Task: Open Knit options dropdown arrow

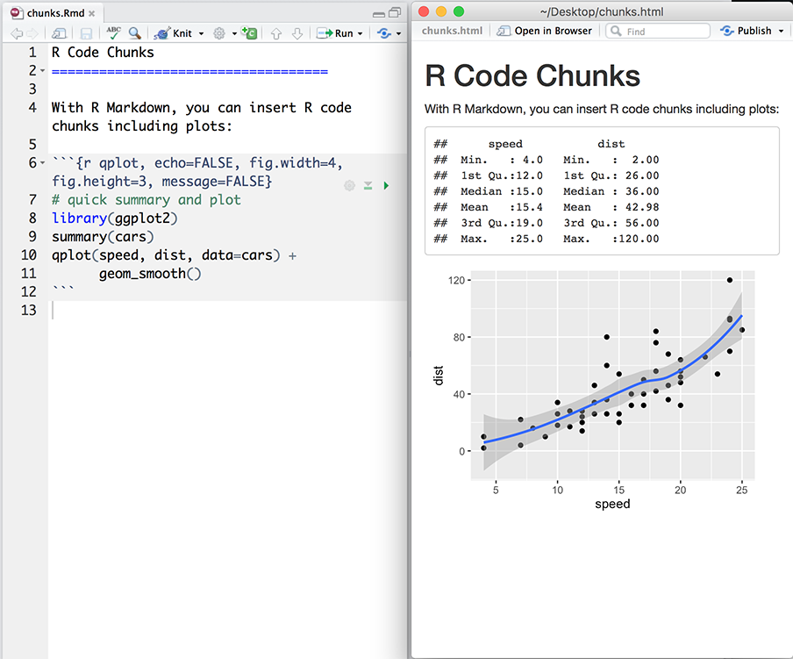Action: 201,34
